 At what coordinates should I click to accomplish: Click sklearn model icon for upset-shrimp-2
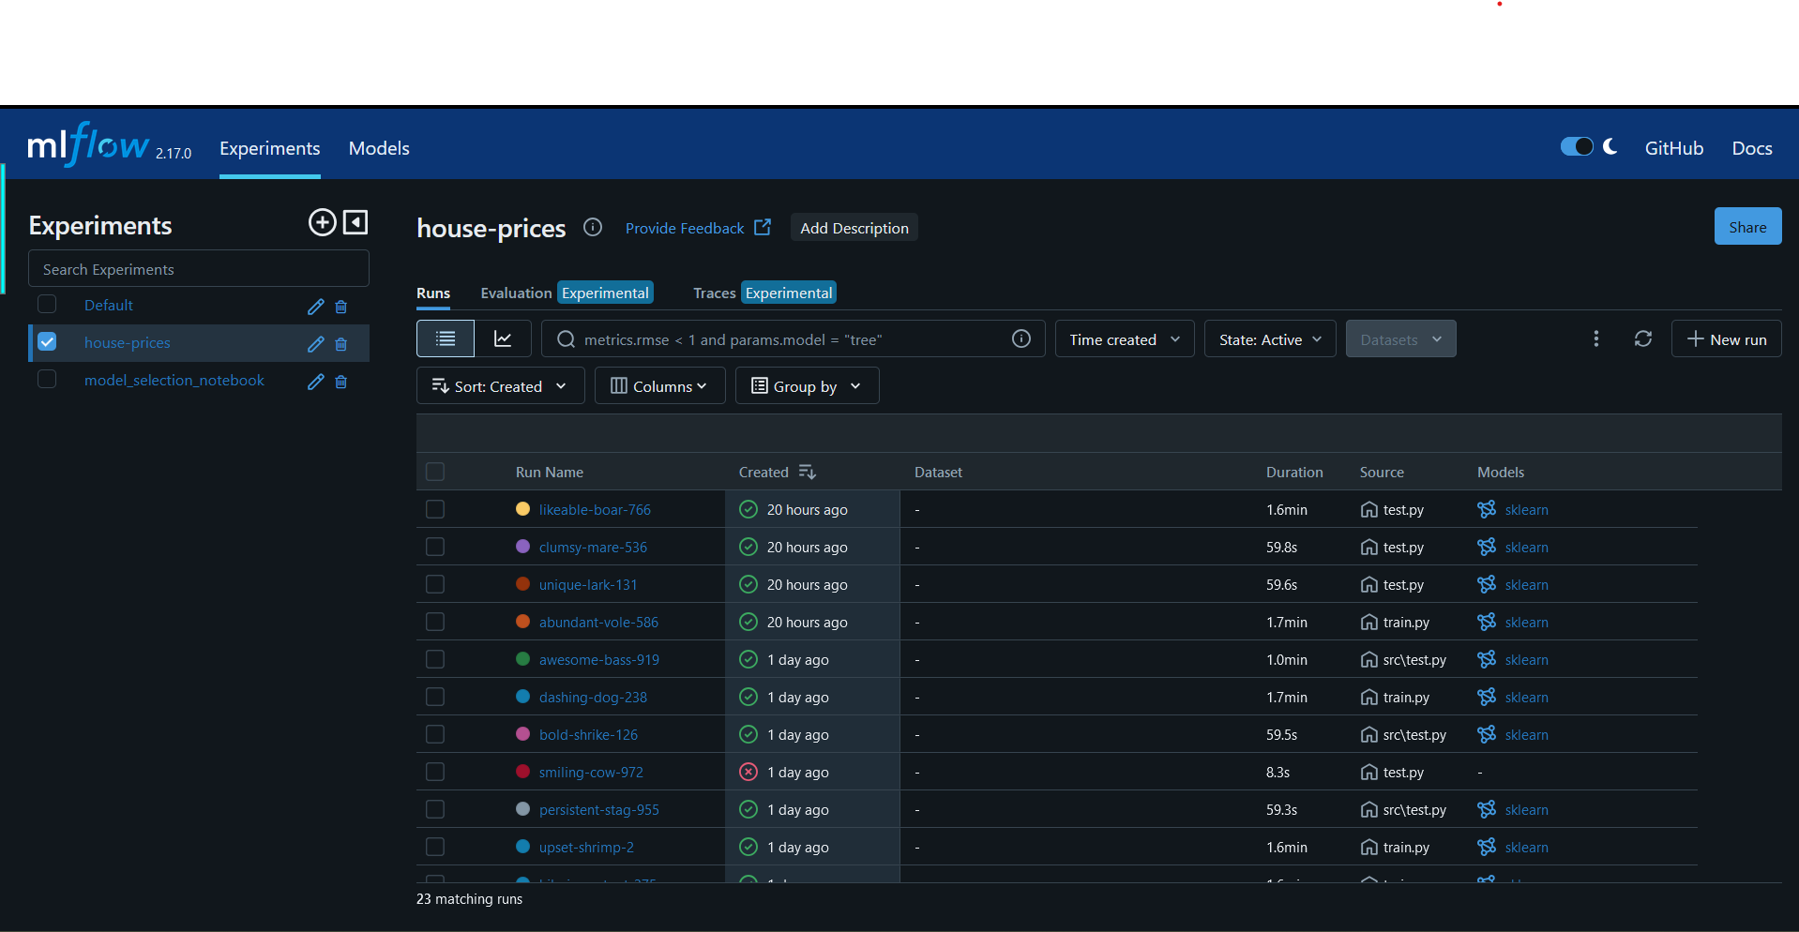(x=1487, y=847)
